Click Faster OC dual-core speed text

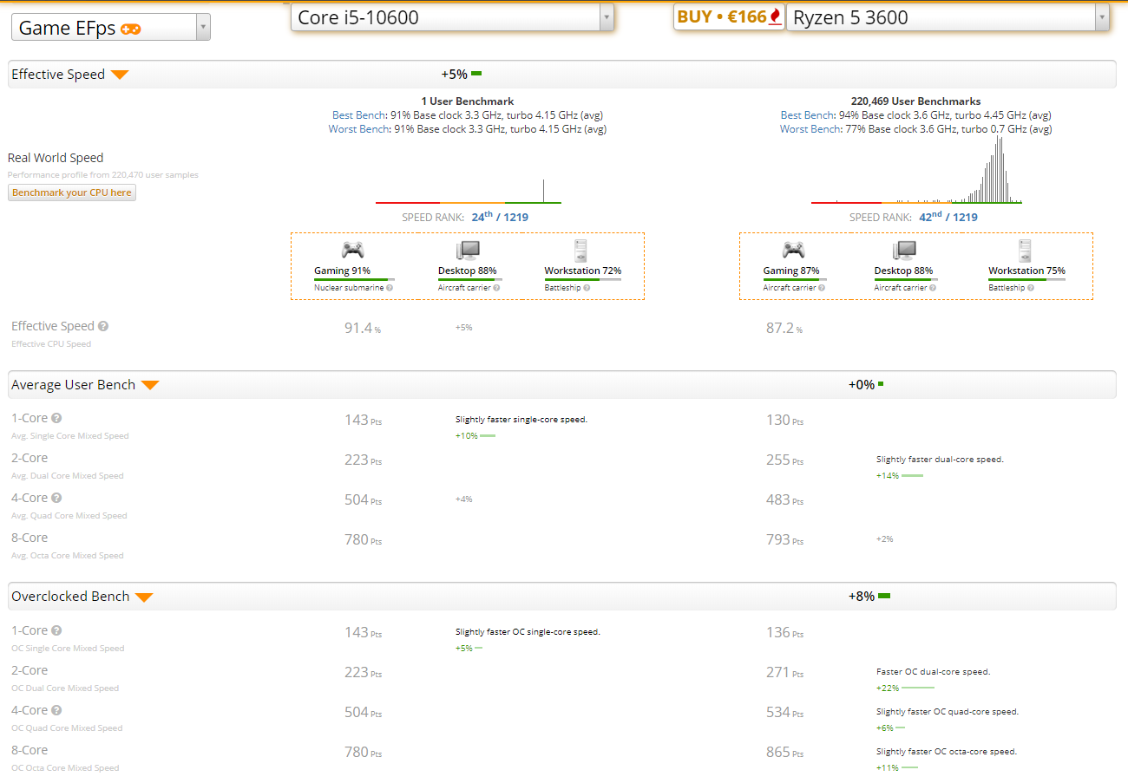click(934, 672)
